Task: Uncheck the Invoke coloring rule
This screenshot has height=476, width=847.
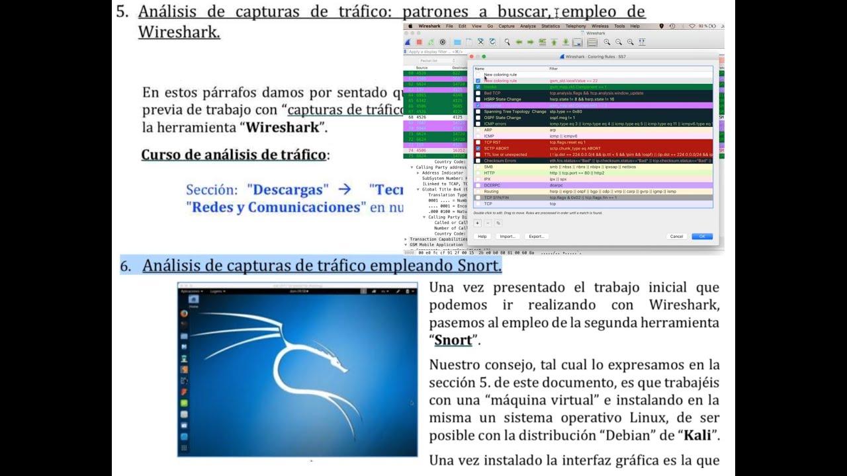Action: [478, 87]
